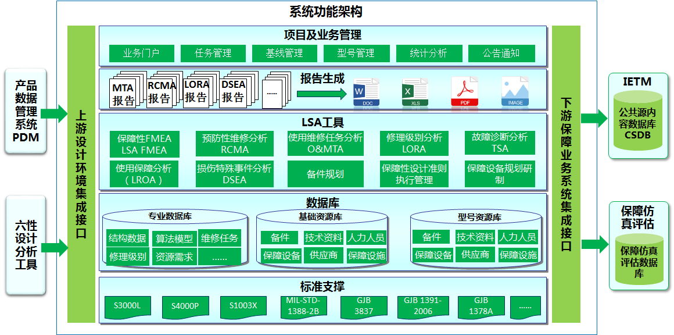Click 供应商 in 型号资源库
Viewport: 674px width, 335px height.
475,255
